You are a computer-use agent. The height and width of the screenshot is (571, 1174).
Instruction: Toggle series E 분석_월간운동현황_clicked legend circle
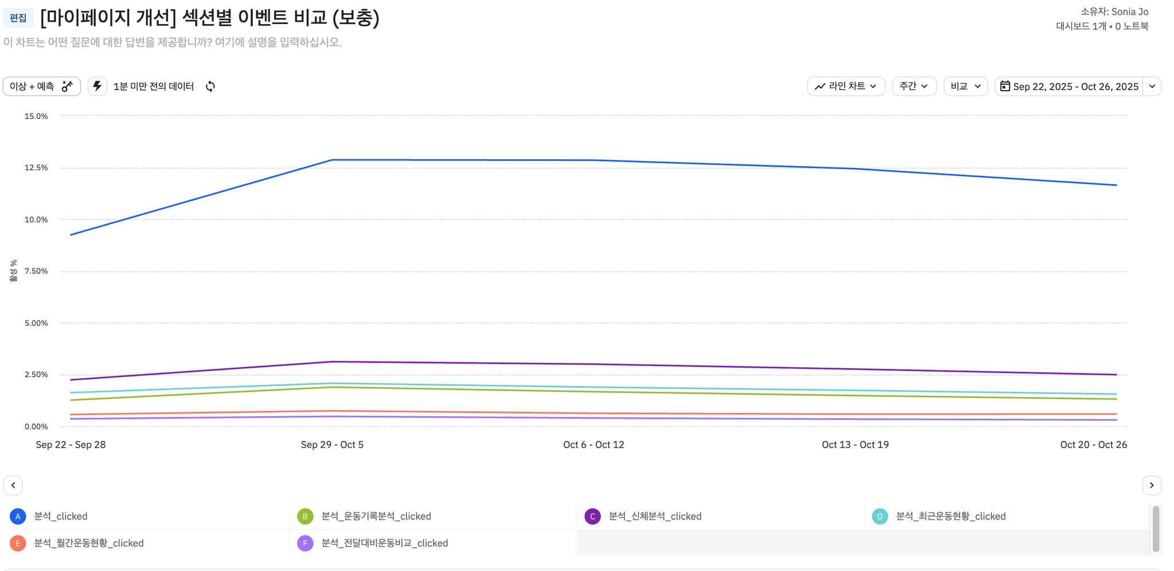(18, 543)
